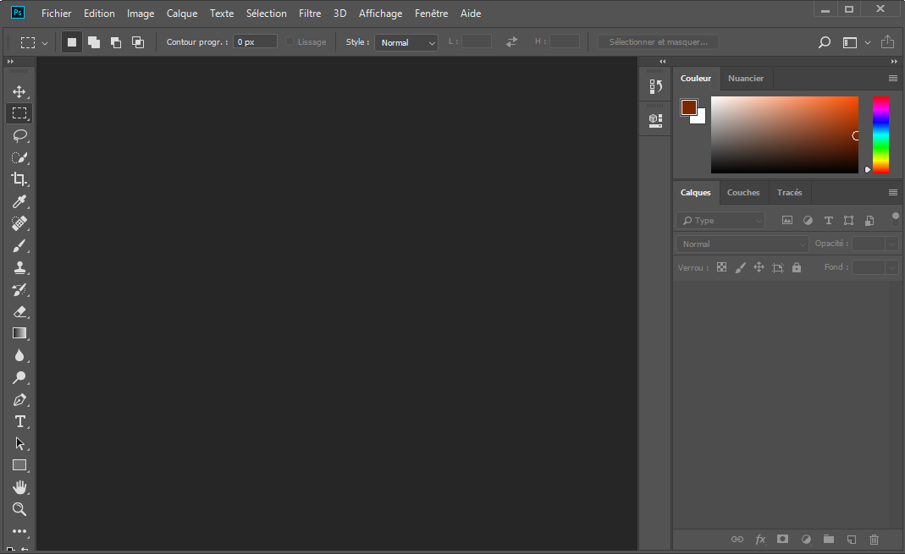Toggle type layer filter

tap(828, 220)
